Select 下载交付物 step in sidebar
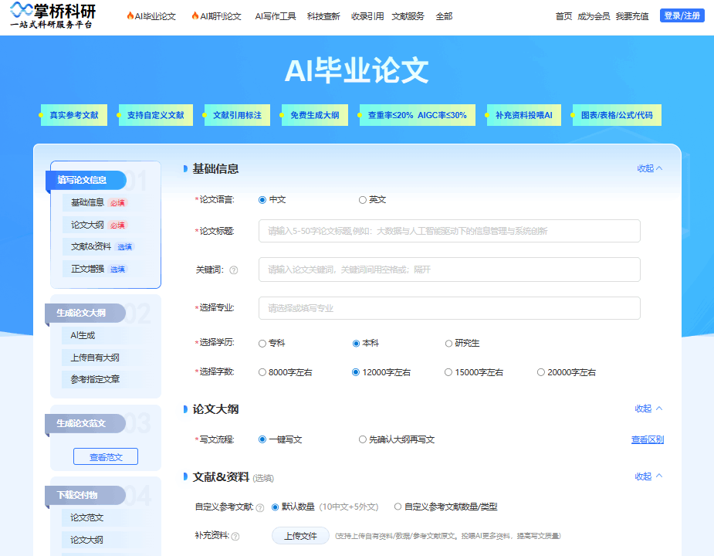The height and width of the screenshot is (556, 714). 85,496
